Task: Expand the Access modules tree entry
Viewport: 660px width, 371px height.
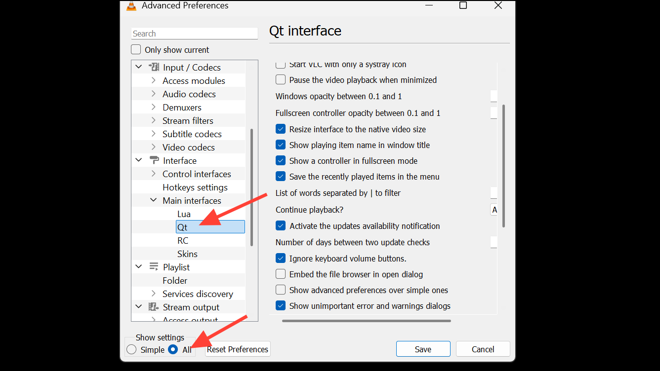Action: (153, 80)
